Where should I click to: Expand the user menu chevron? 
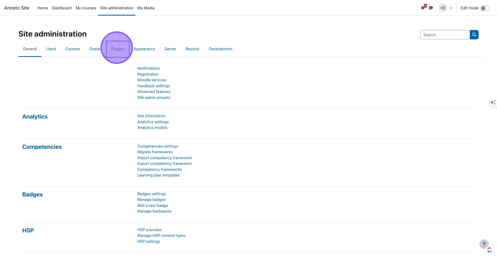click(x=451, y=8)
